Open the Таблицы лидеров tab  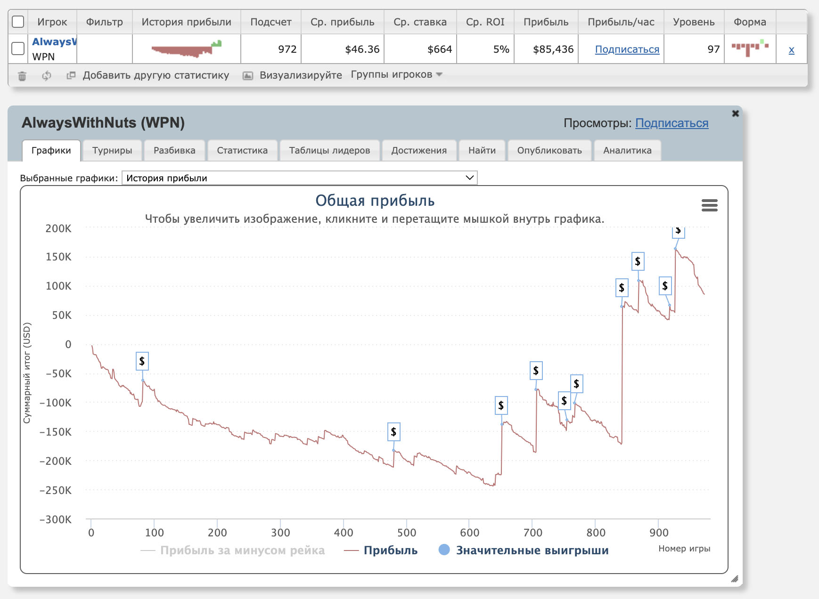[x=329, y=150]
